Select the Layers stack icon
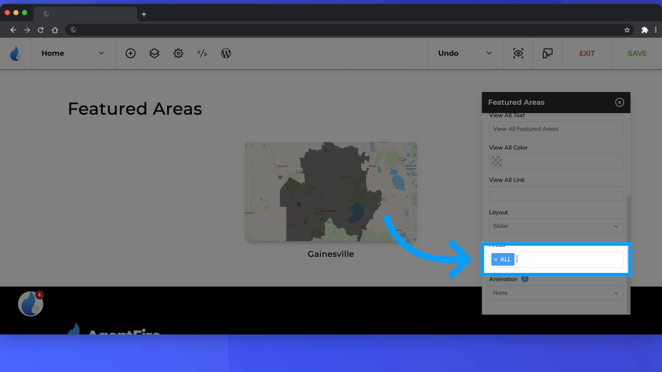Viewport: 662px width, 372px height. [x=154, y=54]
